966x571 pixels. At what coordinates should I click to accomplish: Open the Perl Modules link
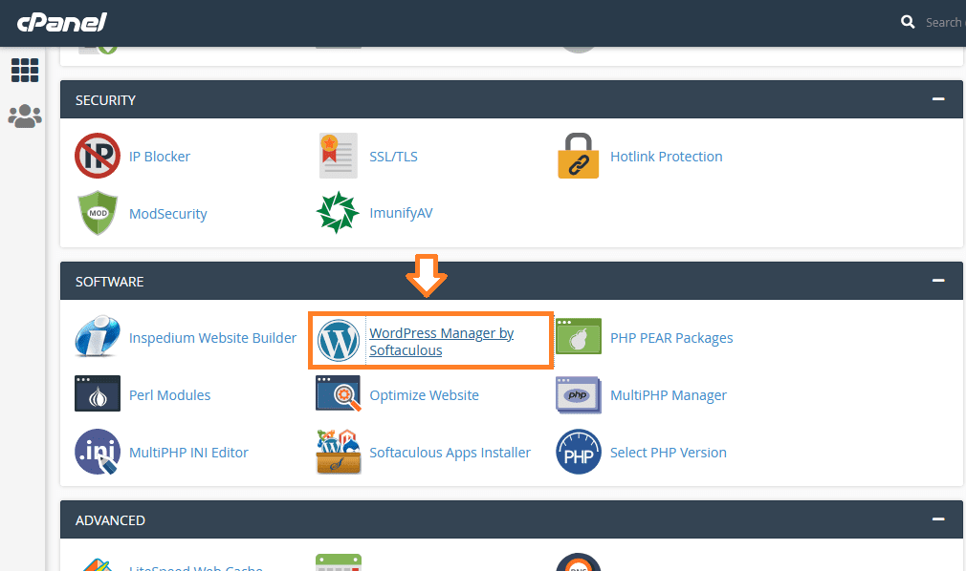[169, 395]
